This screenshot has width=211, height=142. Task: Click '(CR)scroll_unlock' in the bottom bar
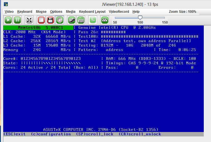click(x=140, y=134)
